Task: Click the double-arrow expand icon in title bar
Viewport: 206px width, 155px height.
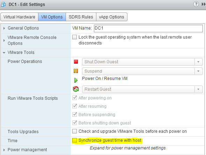Action: click(204, 4)
